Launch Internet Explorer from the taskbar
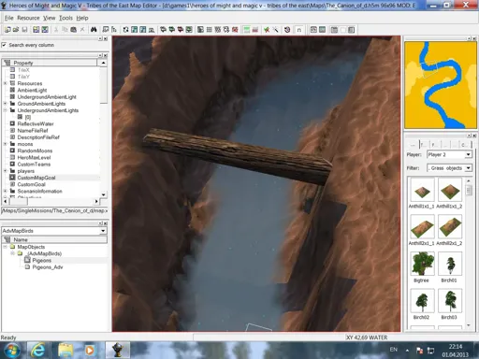The image size is (479, 359). [x=37, y=351]
